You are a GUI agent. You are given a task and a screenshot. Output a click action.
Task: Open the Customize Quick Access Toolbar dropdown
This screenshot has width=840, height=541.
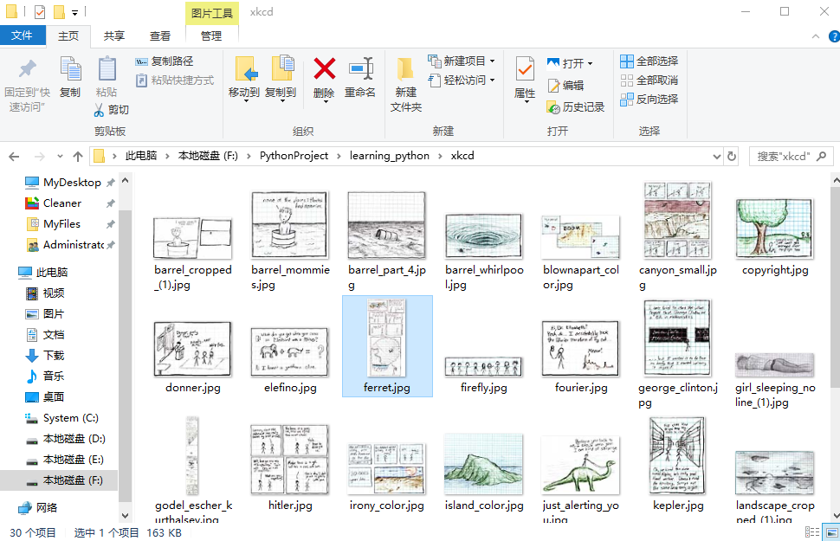[x=75, y=12]
